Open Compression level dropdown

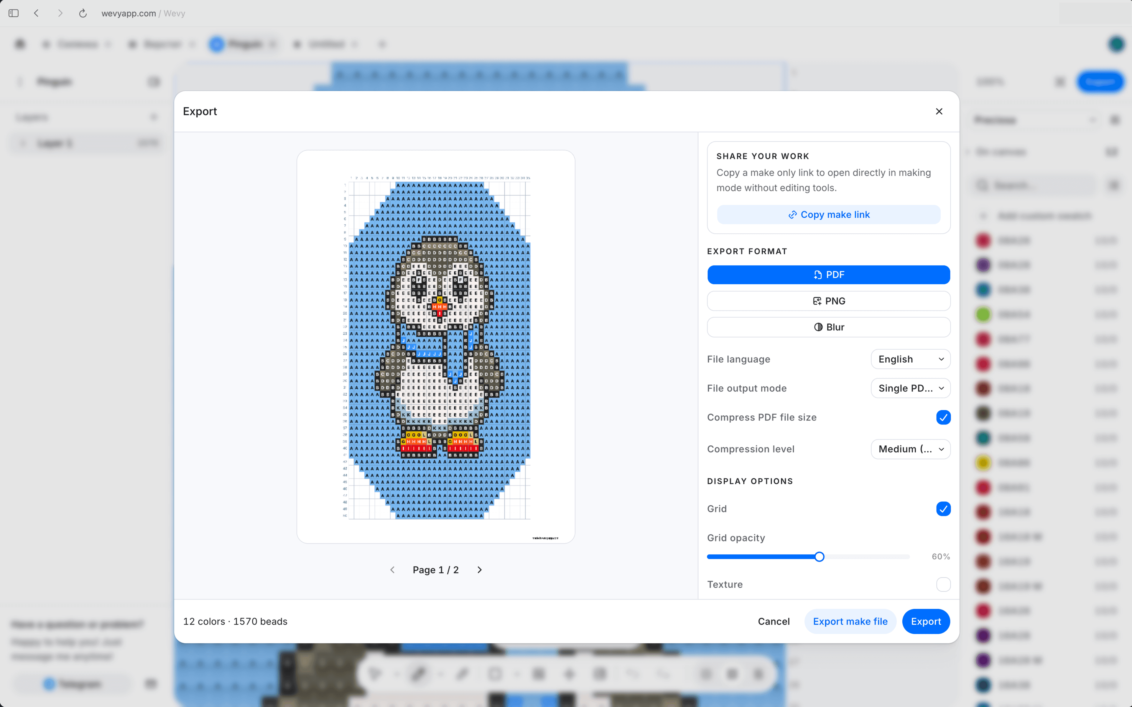coord(910,449)
